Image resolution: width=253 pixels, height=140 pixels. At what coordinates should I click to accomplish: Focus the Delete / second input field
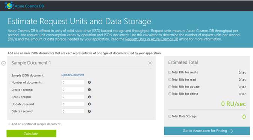[x=73, y=111]
